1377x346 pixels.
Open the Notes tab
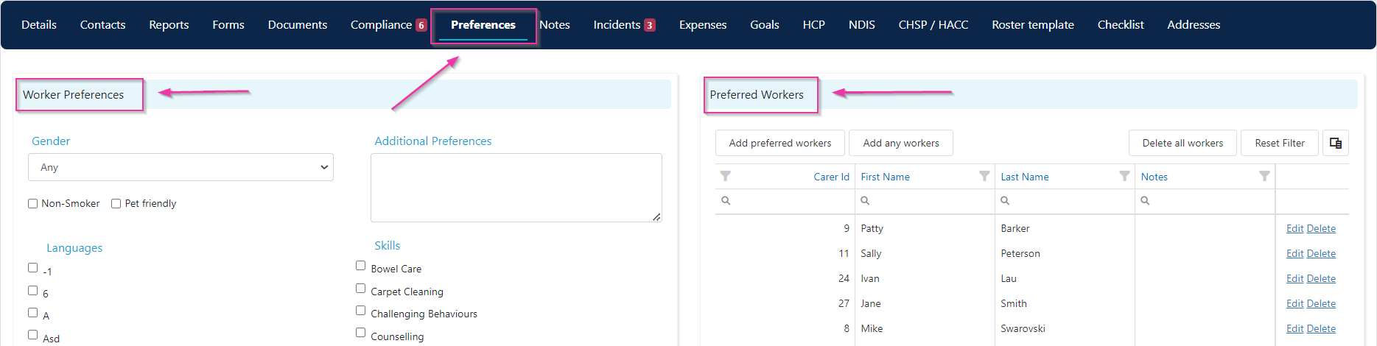point(555,25)
